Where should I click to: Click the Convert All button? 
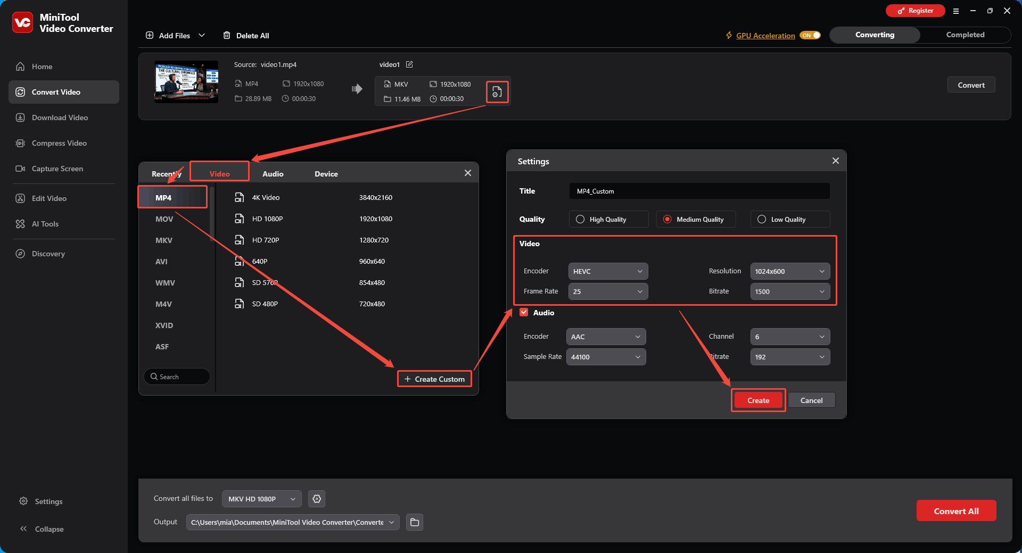coord(956,511)
